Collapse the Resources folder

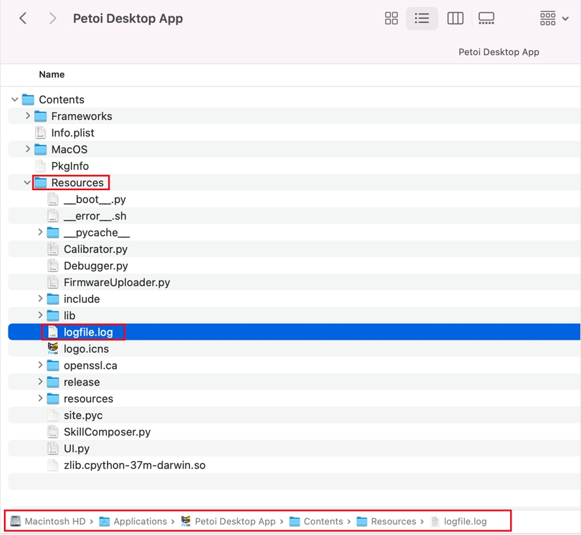[x=28, y=183]
